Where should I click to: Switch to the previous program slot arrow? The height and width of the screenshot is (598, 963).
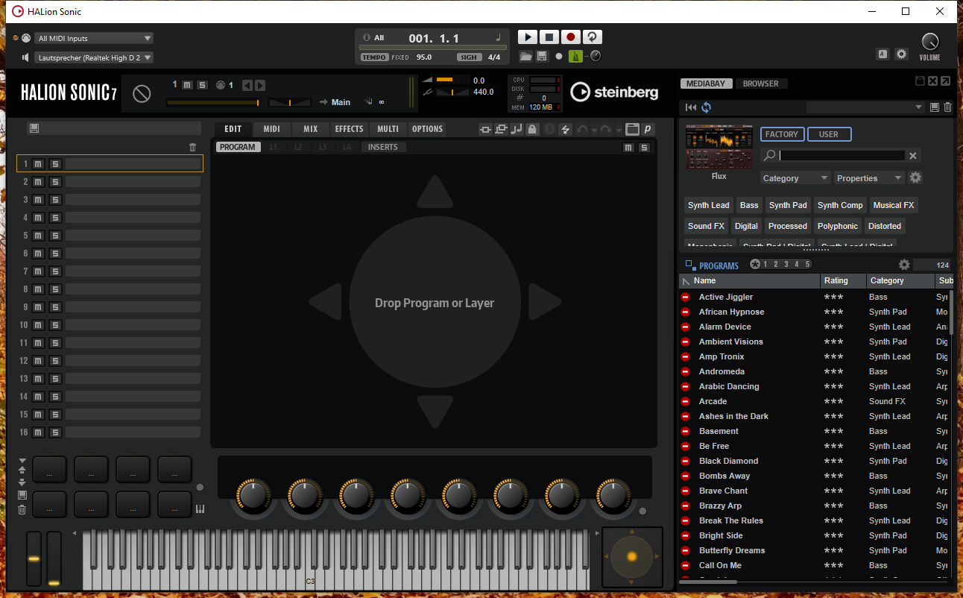pyautogui.click(x=247, y=85)
